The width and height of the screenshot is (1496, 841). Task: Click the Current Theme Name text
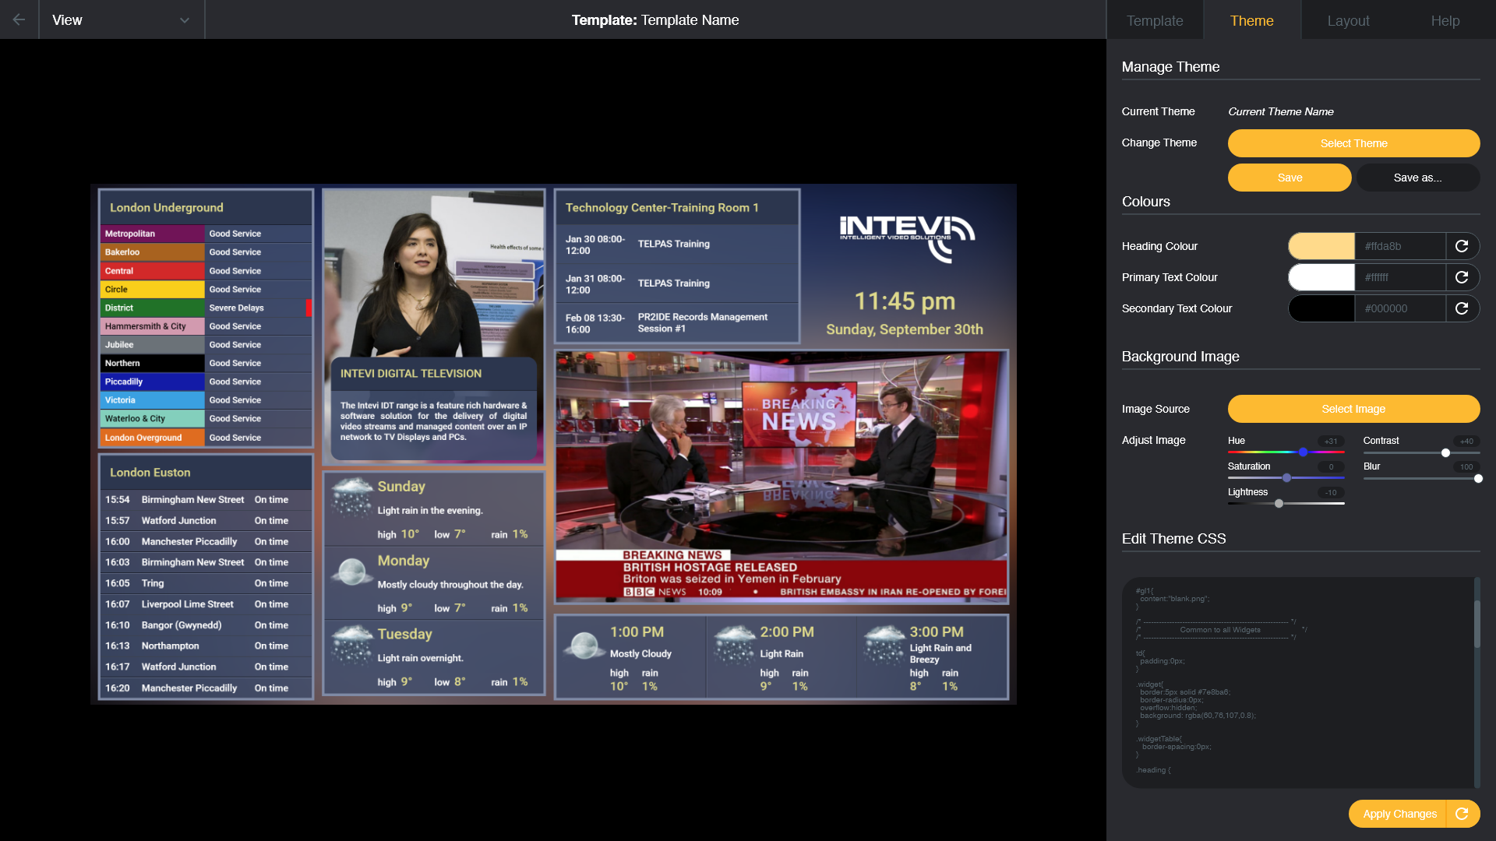[1281, 111]
